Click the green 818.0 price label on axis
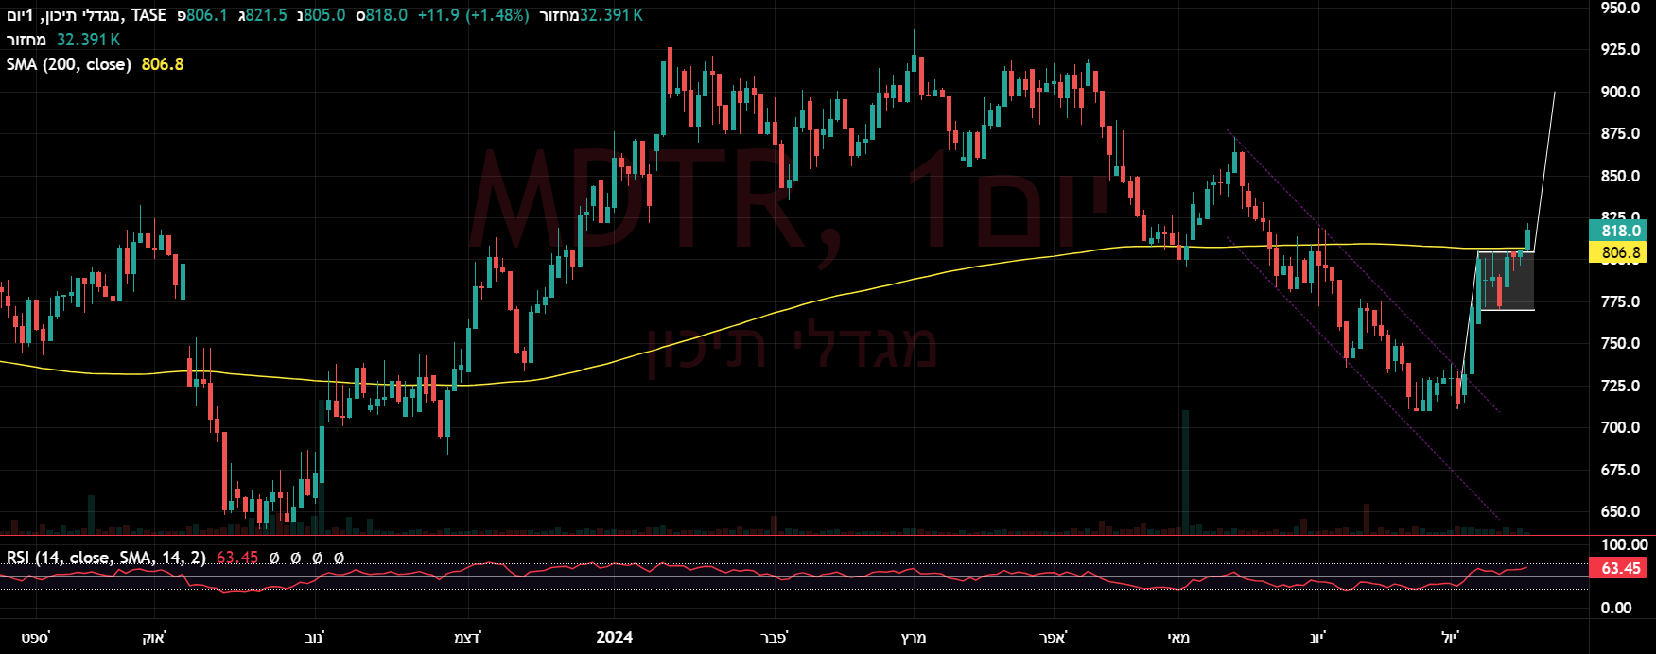The height and width of the screenshot is (654, 1656). click(1620, 231)
